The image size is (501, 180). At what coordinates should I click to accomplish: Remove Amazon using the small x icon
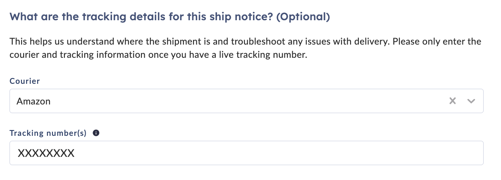tap(453, 101)
